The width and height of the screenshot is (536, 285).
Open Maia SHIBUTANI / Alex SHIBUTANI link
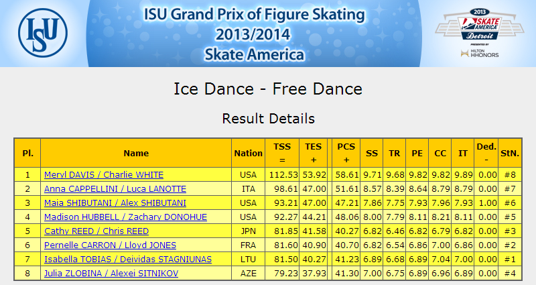115,203
